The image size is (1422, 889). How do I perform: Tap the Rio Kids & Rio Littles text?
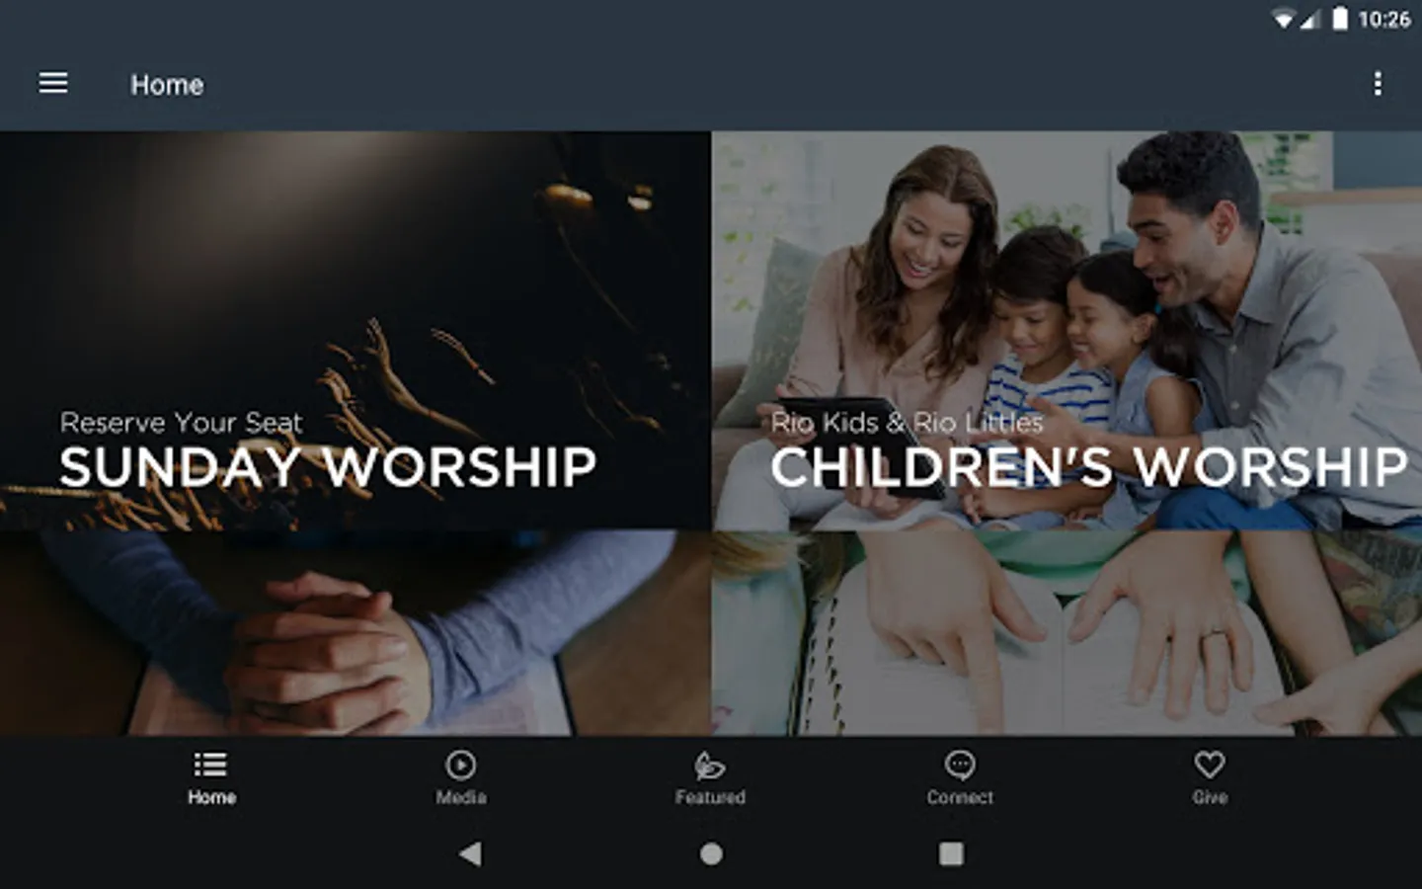[x=907, y=423]
